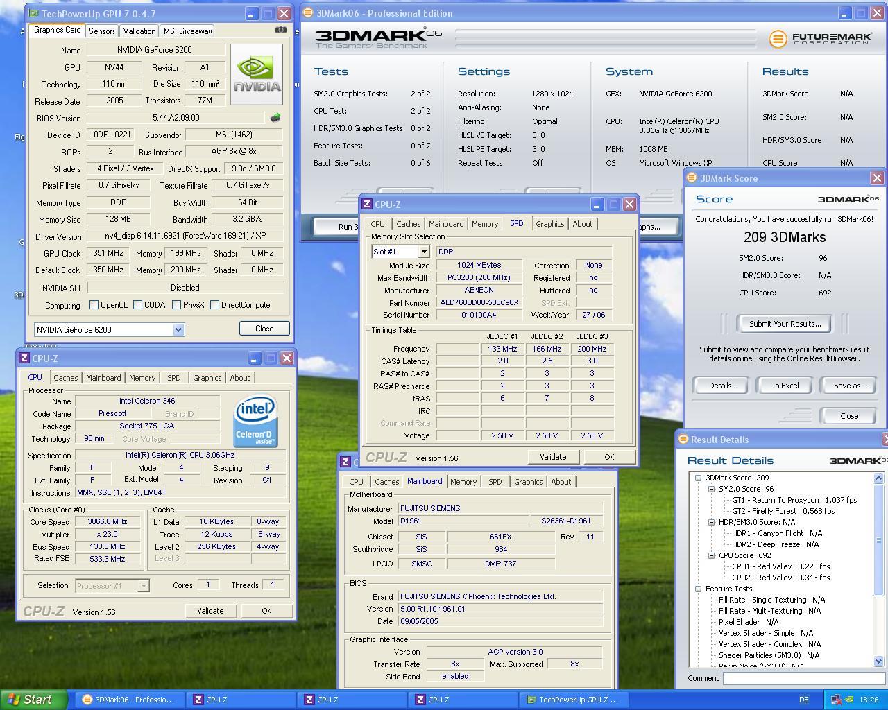Collapse the CPU Score: 692 node
The width and height of the screenshot is (888, 710).
[x=711, y=555]
